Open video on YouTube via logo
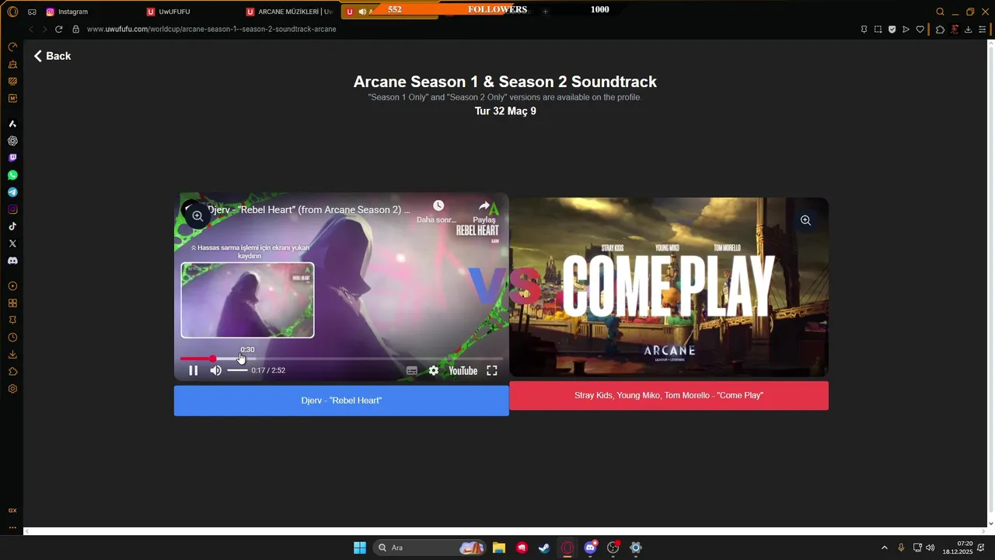This screenshot has height=560, width=995. [463, 371]
